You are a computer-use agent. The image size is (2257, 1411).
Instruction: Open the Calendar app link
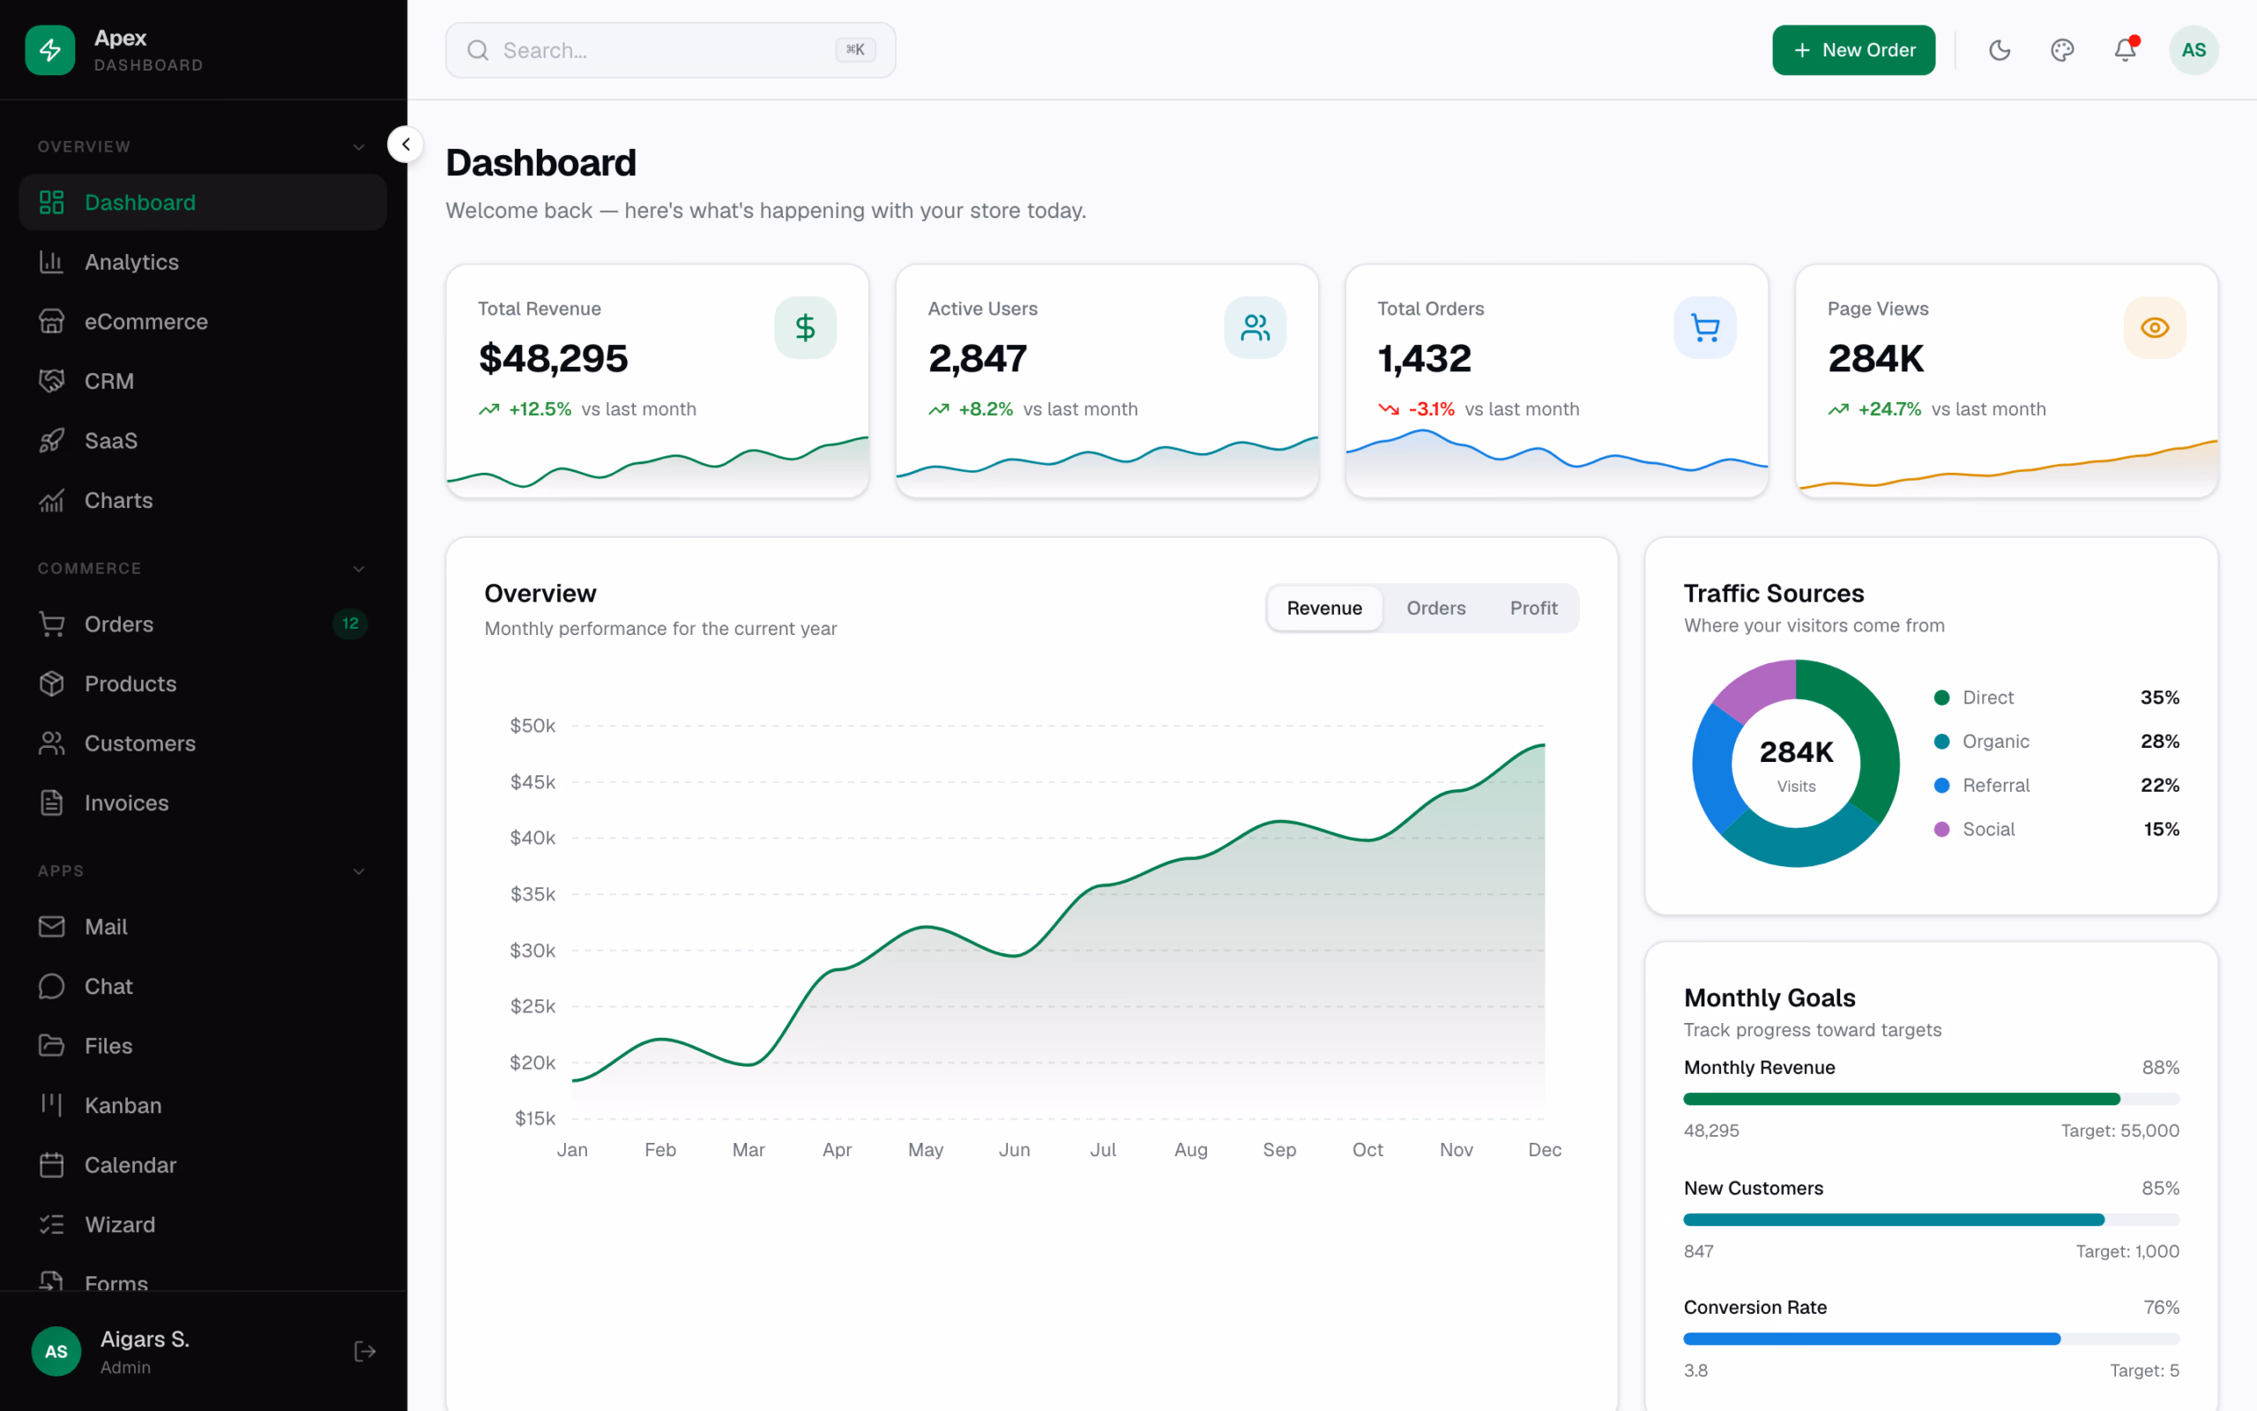click(x=203, y=1165)
